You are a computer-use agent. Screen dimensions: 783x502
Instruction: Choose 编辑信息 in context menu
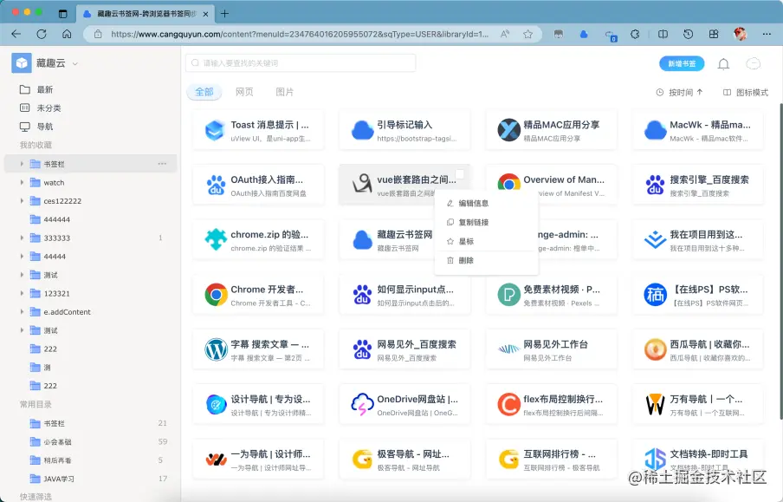pos(487,203)
